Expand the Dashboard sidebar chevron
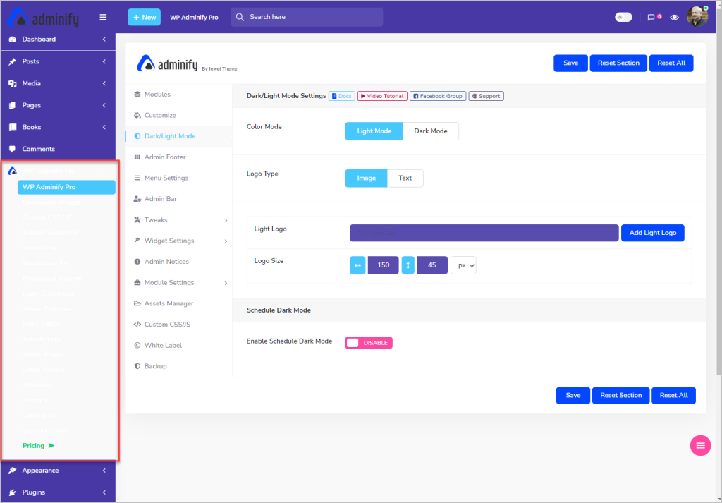Image resolution: width=722 pixels, height=503 pixels. point(104,39)
